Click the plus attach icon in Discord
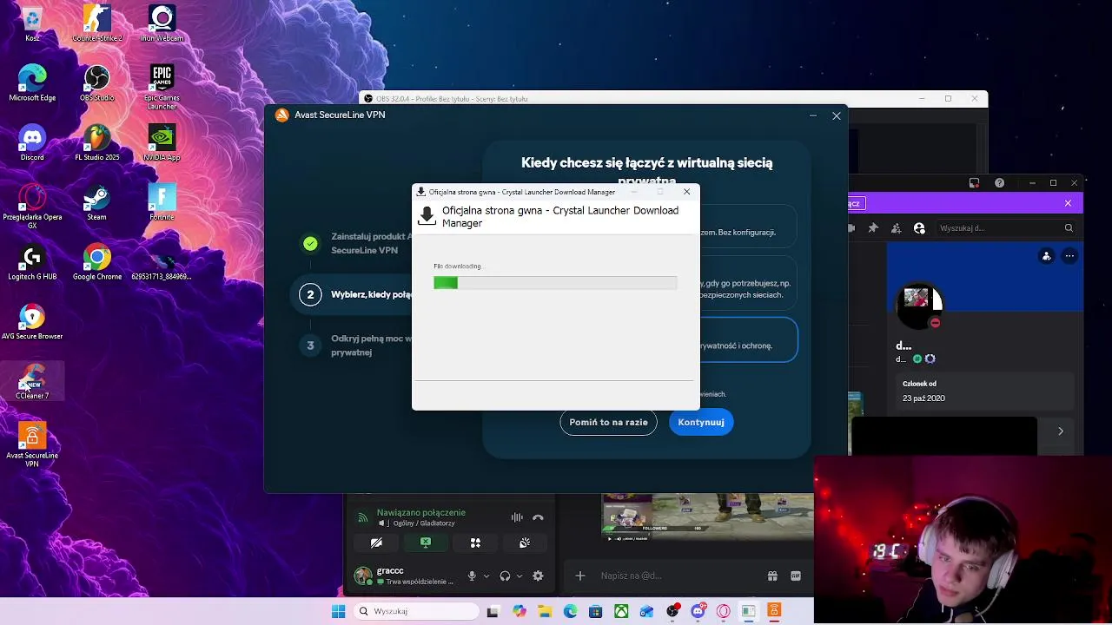Viewport: 1112px width, 625px height. [580, 576]
